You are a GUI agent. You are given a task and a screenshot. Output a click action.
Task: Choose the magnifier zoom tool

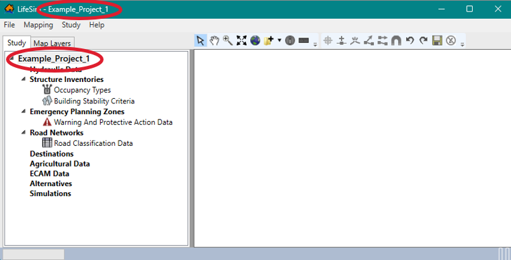click(x=228, y=41)
